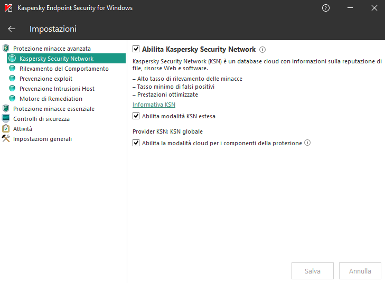This screenshot has width=385, height=283.
Task: Open the Attività section
Action: (23, 129)
